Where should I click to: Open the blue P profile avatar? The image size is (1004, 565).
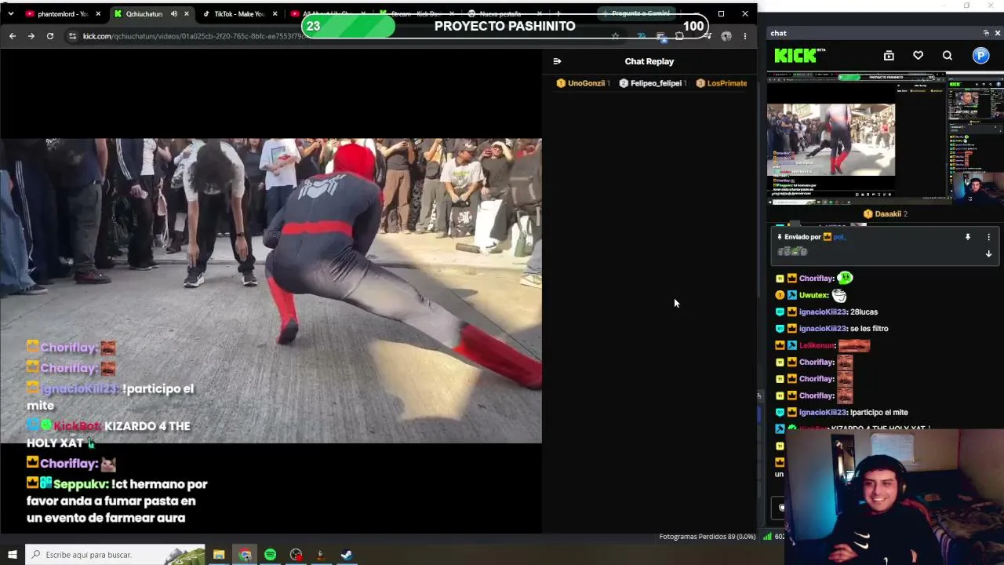(x=980, y=56)
